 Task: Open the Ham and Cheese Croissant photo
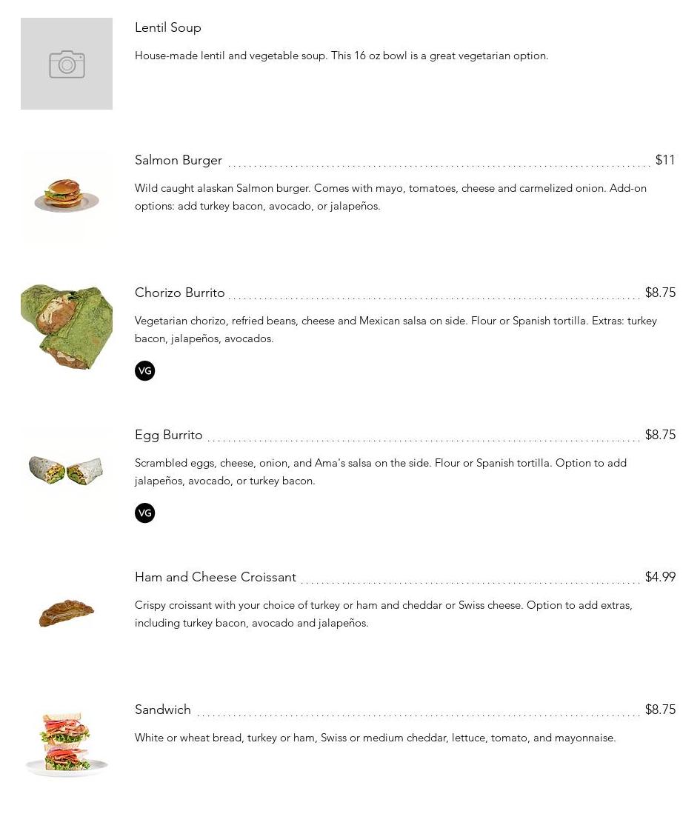click(x=67, y=613)
